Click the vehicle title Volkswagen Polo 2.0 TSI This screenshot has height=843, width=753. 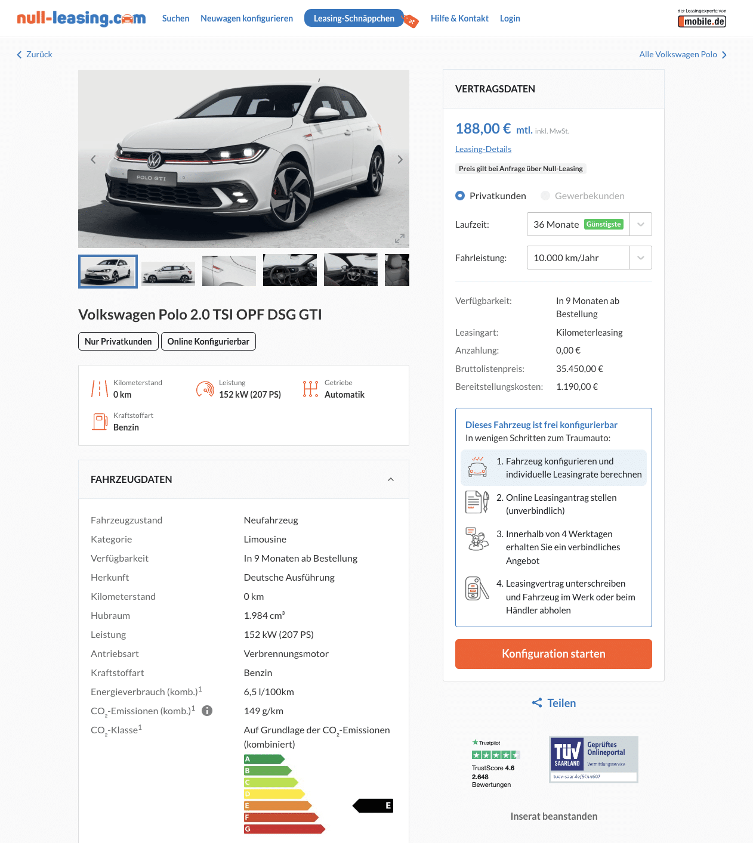[200, 314]
